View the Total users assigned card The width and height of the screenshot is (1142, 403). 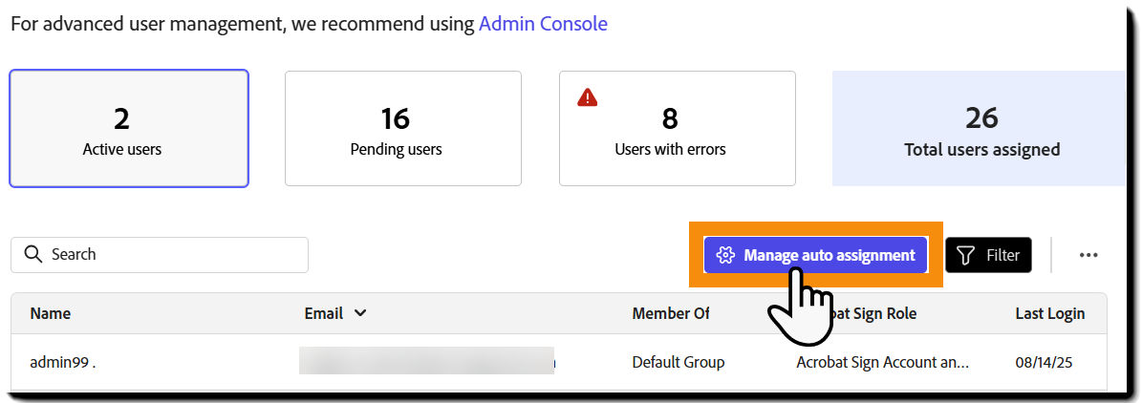click(980, 128)
